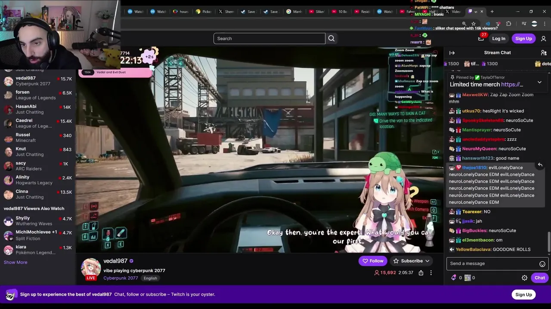
Task: Click the vedal987 Cyberpunk 2077 sidebar entry
Action: coord(38,81)
